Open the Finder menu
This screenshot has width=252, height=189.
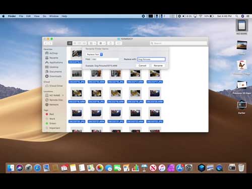click(x=12, y=16)
